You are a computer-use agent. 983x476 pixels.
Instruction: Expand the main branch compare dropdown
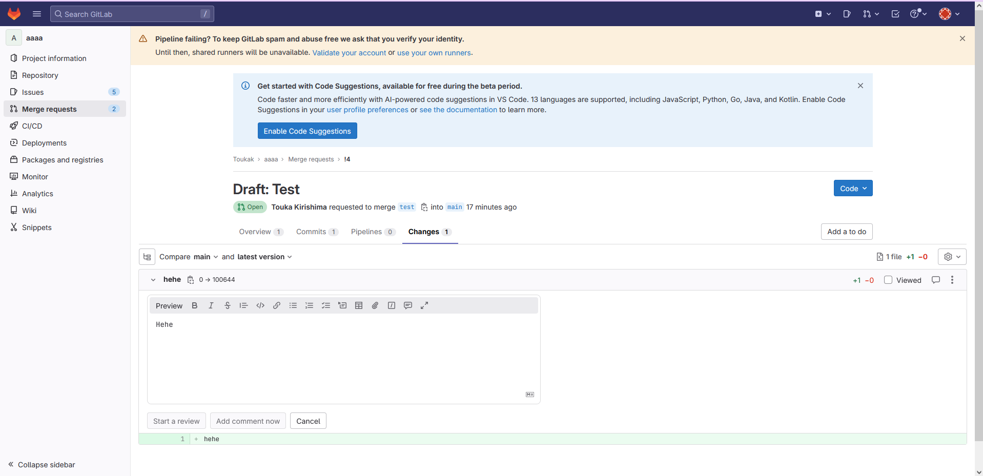click(206, 257)
